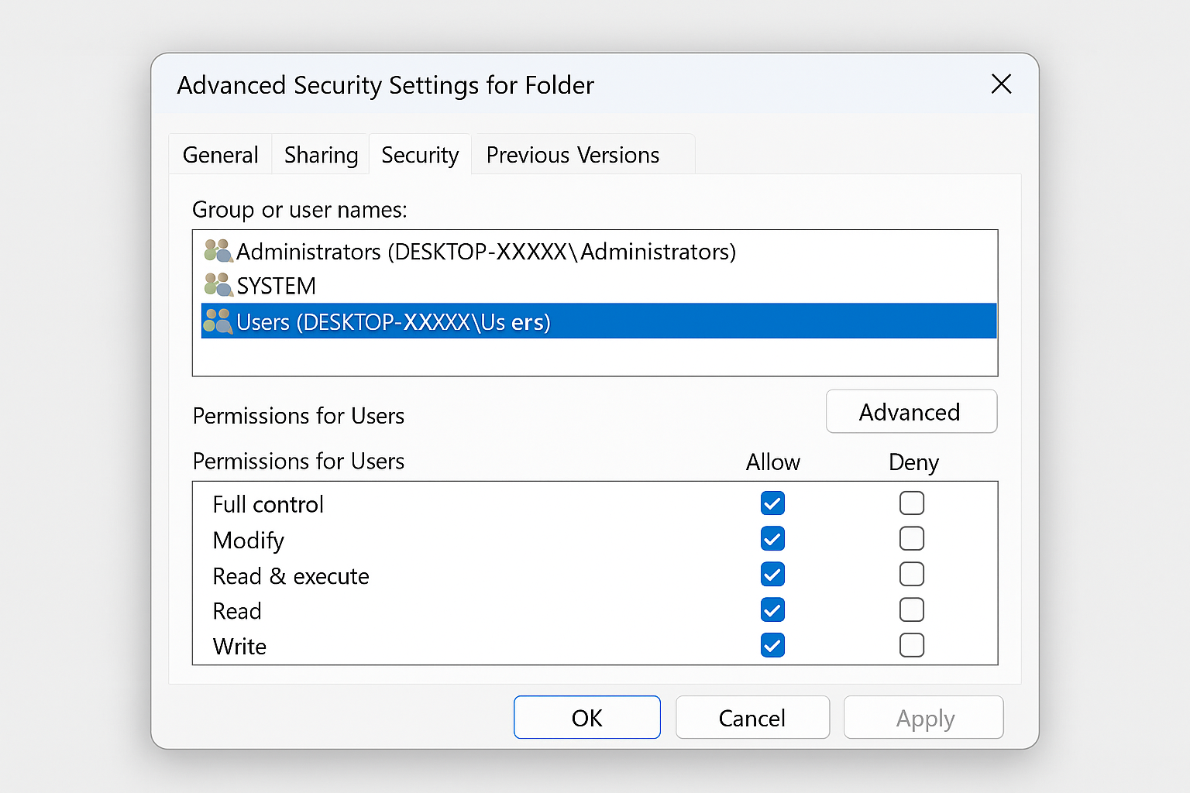Click the Apply button

pyautogui.click(x=923, y=718)
